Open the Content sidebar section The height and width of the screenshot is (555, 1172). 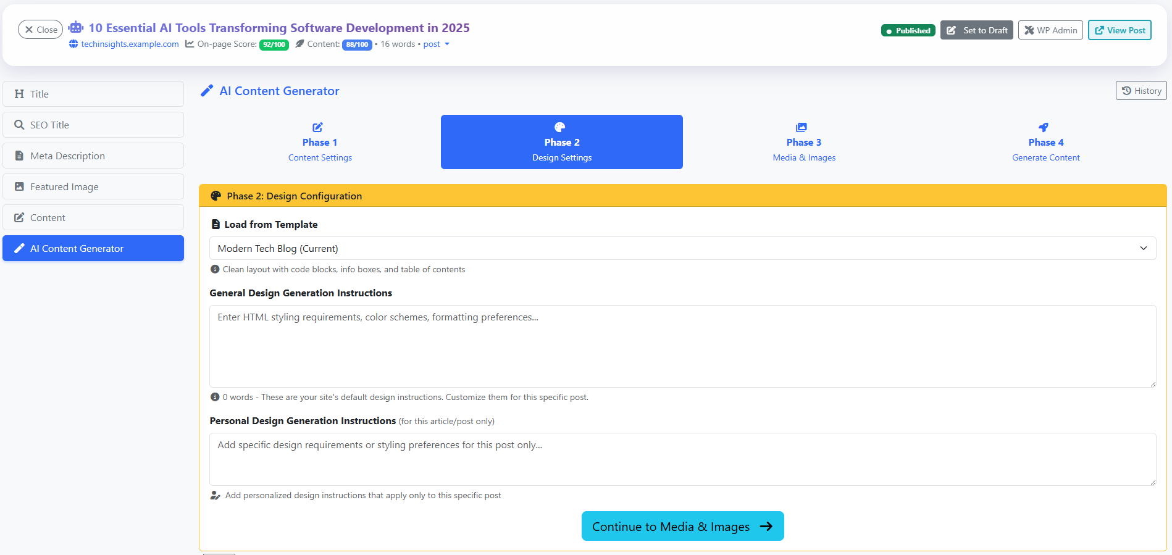(x=93, y=217)
